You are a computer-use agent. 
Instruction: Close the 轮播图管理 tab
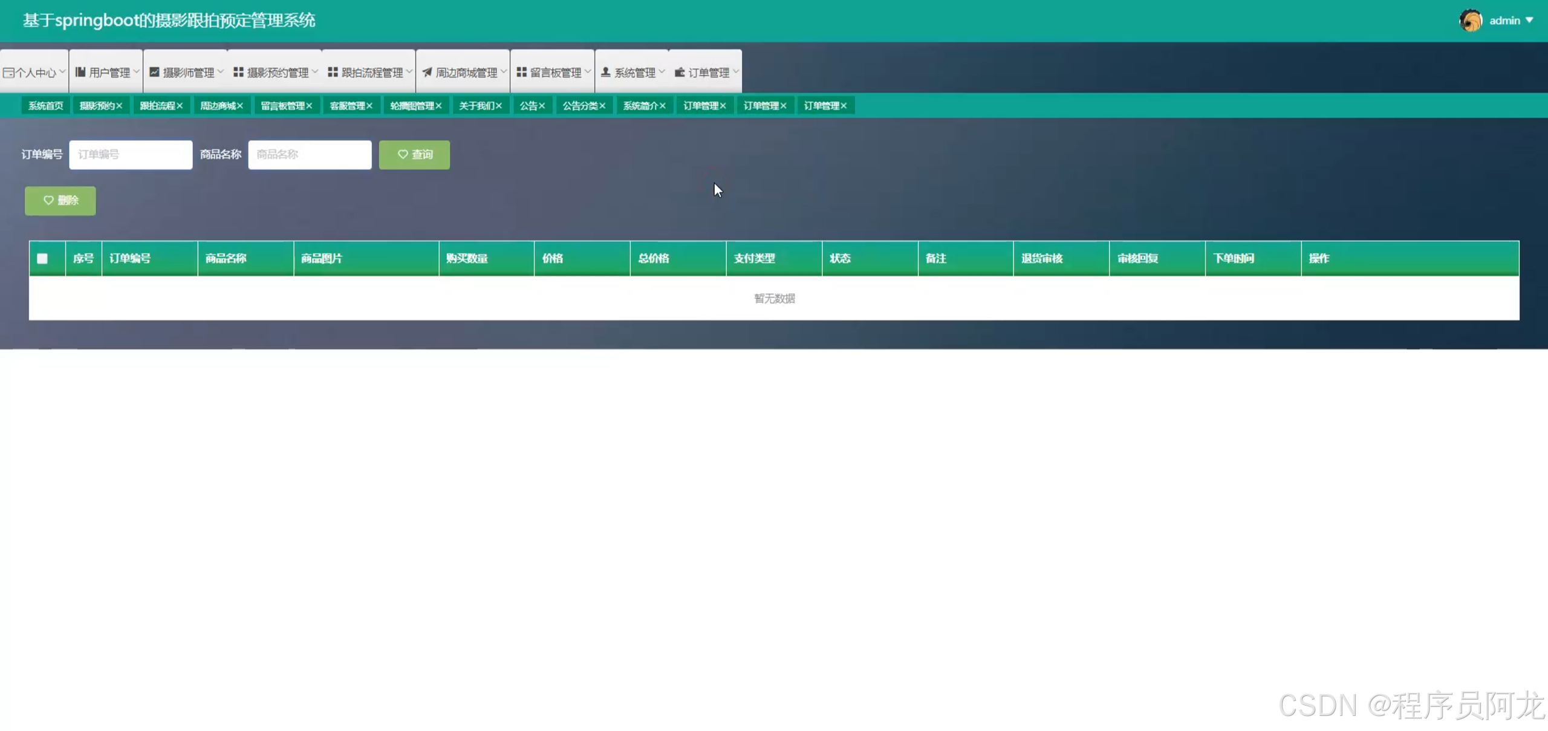(x=438, y=106)
